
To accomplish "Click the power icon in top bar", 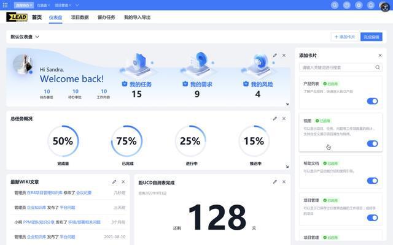I will [x=346, y=5].
